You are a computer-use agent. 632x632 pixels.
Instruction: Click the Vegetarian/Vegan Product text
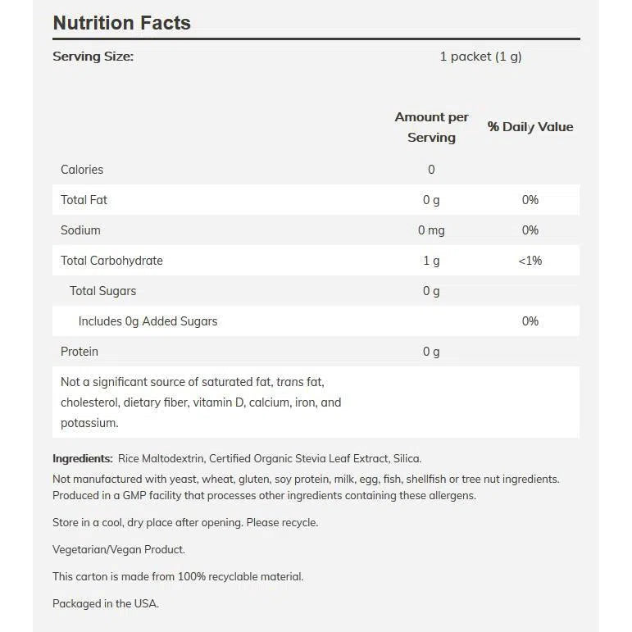119,549
